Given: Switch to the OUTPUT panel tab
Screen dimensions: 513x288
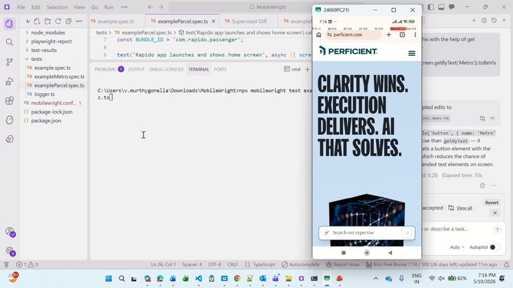Looking at the screenshot, I should pos(136,69).
